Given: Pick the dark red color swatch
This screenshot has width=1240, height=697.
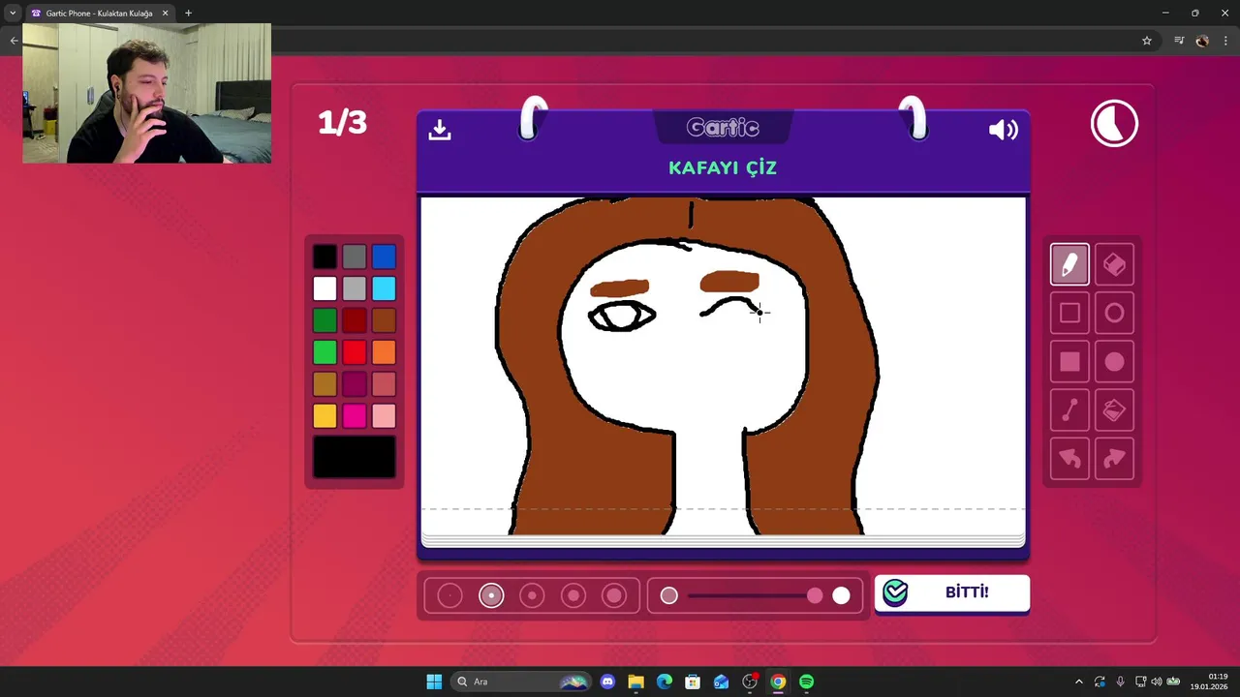Looking at the screenshot, I should coord(355,320).
